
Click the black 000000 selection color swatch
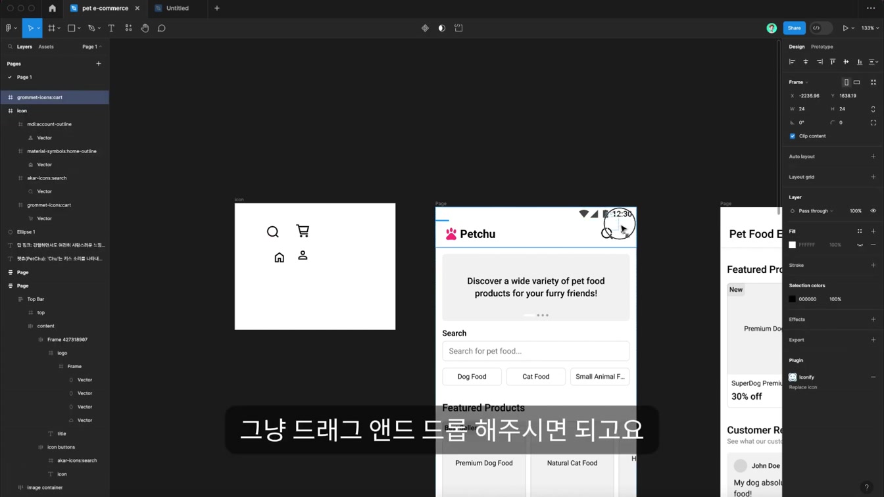(x=793, y=299)
